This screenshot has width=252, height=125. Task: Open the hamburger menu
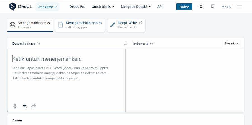pos(239,7)
